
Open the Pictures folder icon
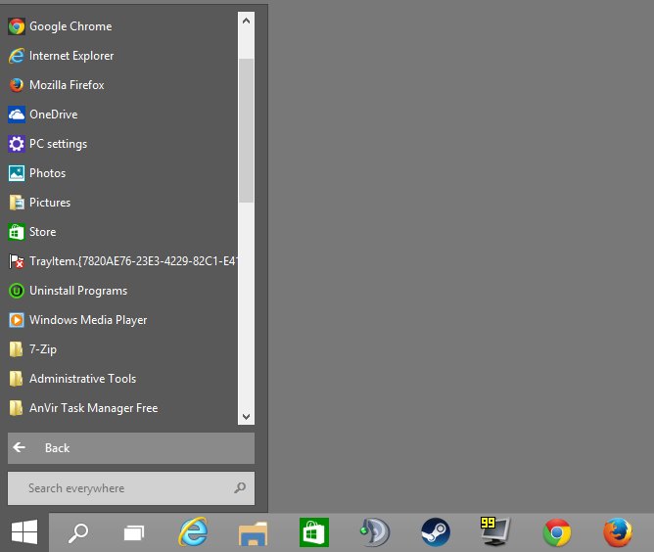(x=17, y=203)
